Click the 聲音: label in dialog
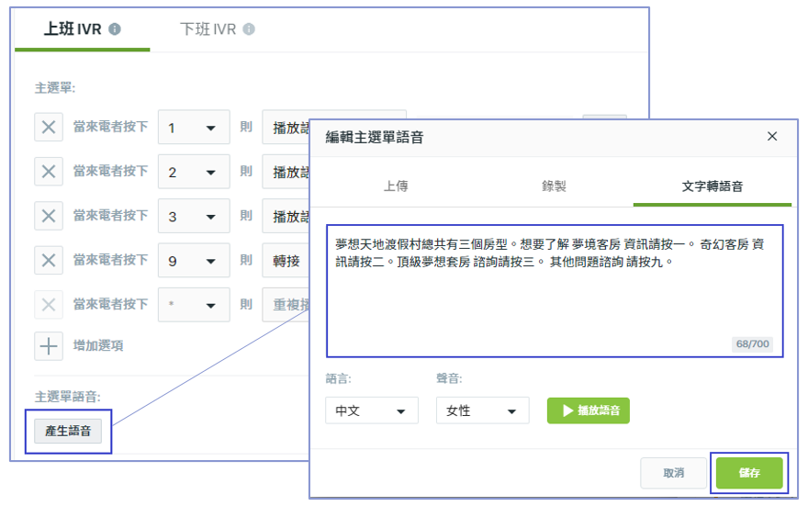 coord(449,378)
